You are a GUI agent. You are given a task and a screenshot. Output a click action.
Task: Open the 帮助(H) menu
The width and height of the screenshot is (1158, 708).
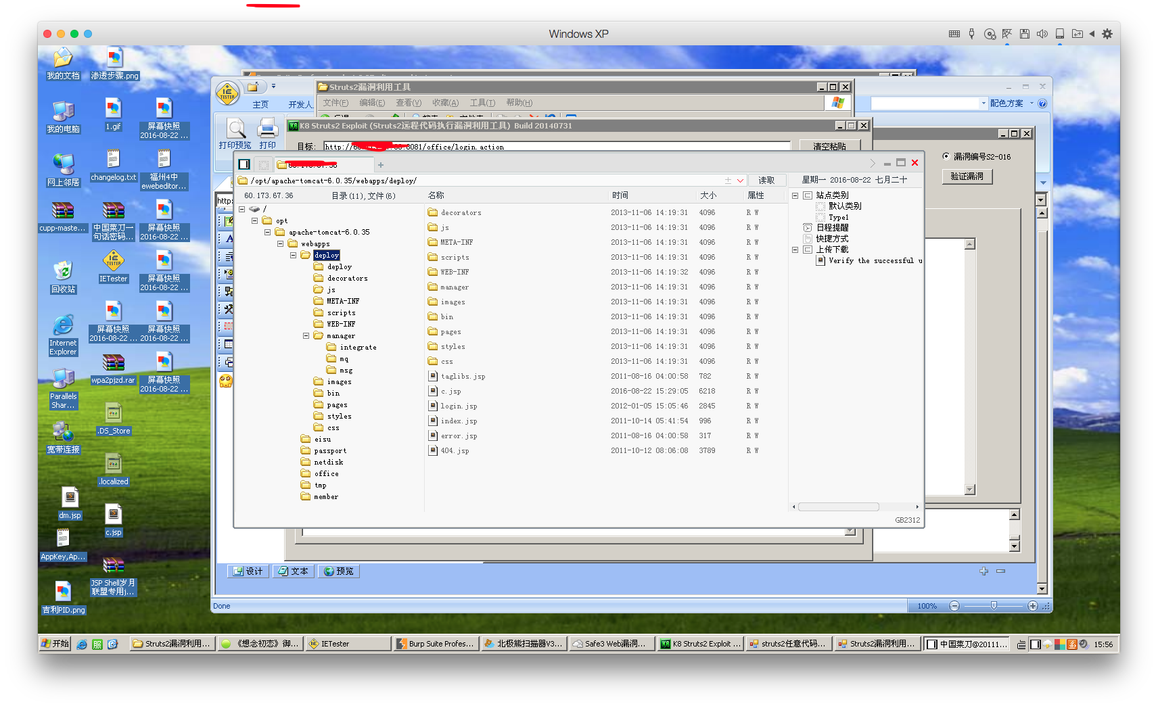pyautogui.click(x=519, y=103)
